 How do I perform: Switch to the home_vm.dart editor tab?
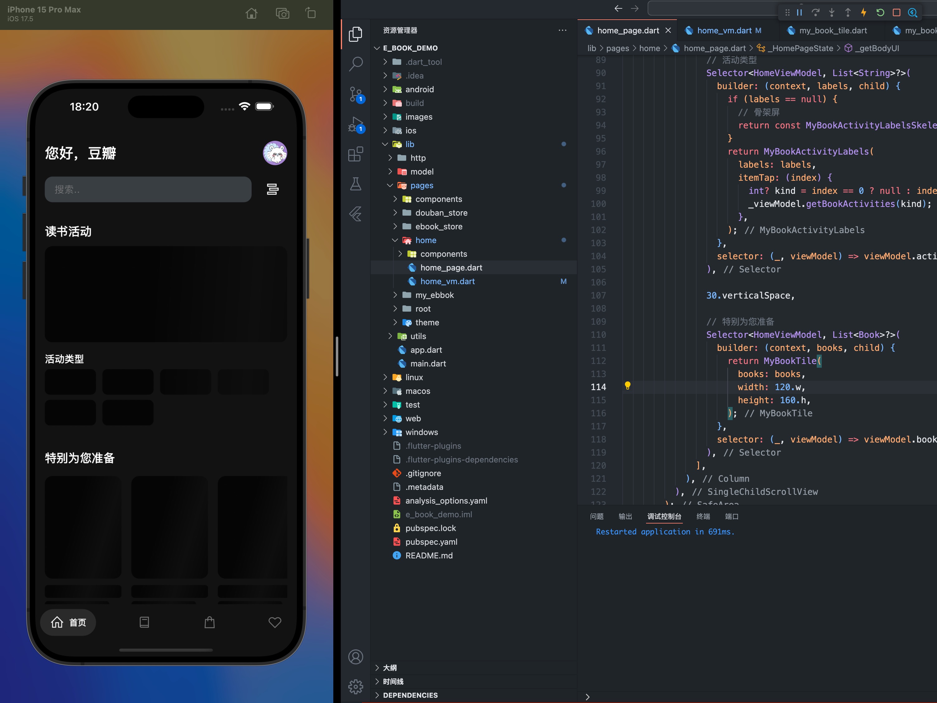(724, 31)
